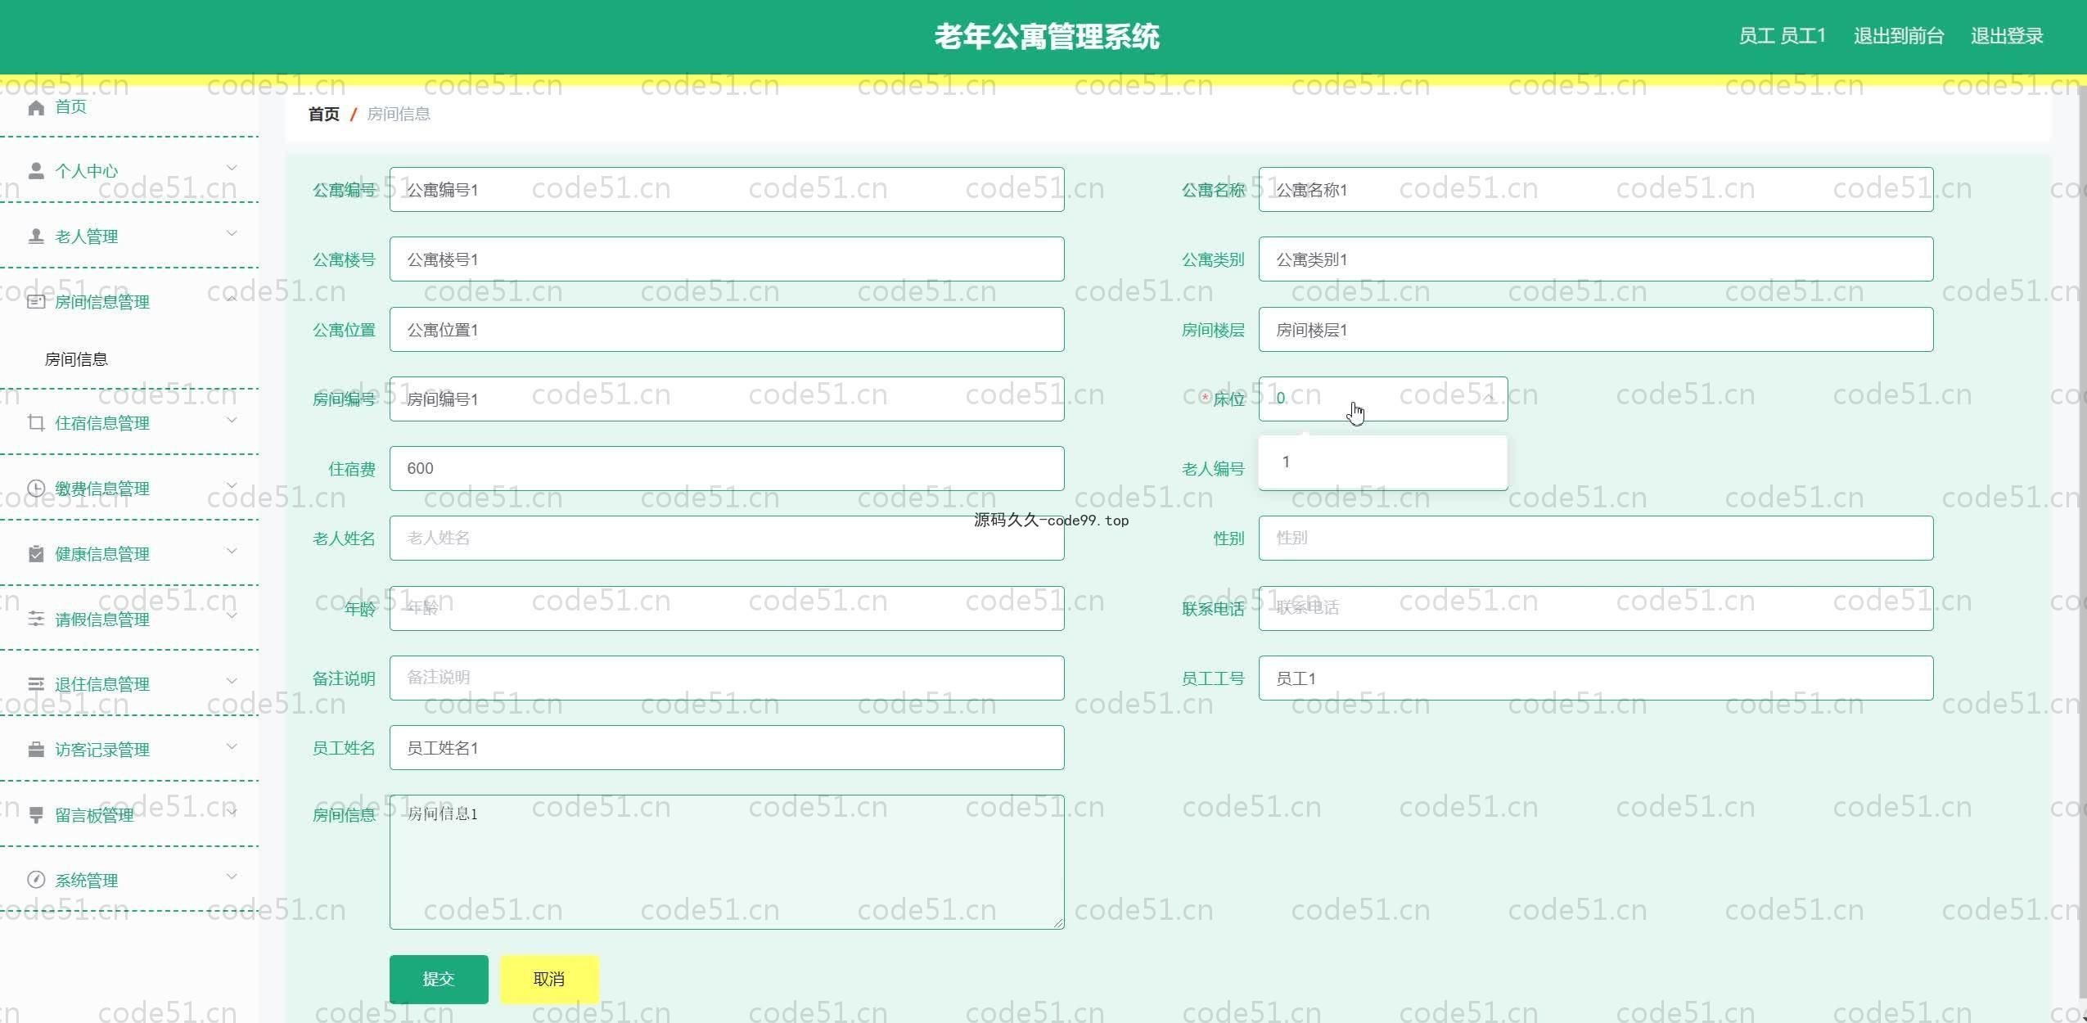Image resolution: width=2087 pixels, height=1023 pixels.
Task: Click the 员工工号 input field
Action: 1596,678
